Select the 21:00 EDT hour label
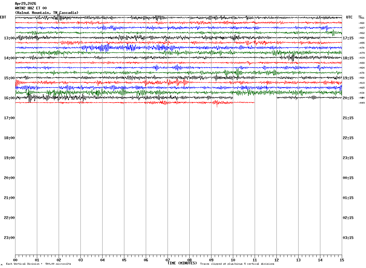 (9, 198)
